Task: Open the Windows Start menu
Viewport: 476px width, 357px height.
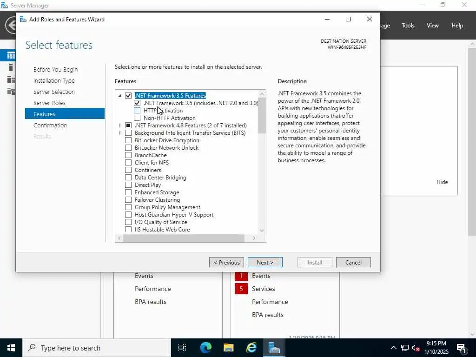Action: [x=11, y=348]
